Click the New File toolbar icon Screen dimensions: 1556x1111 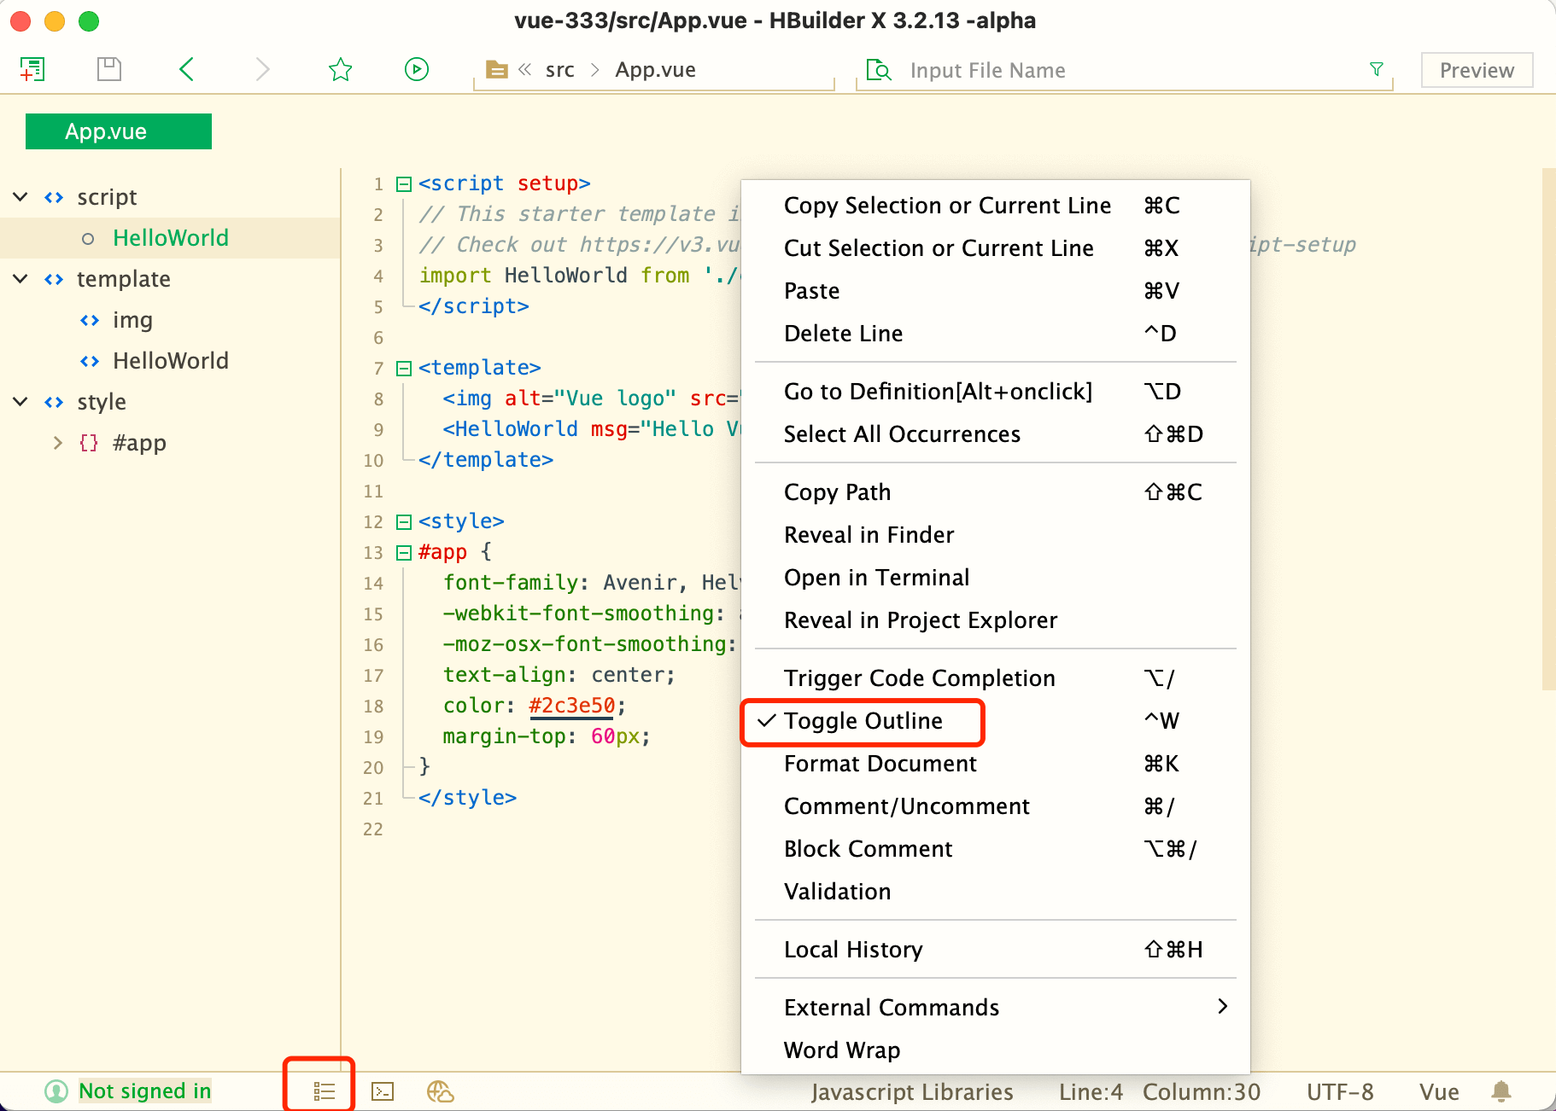[32, 69]
